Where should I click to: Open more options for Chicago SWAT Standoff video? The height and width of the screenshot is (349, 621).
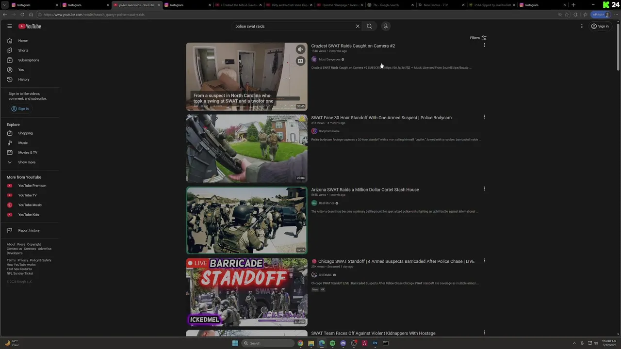click(484, 260)
